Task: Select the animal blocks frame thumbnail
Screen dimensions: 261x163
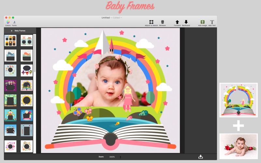Action: point(10,40)
